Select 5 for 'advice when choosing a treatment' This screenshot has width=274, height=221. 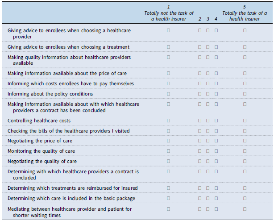[x=245, y=47]
